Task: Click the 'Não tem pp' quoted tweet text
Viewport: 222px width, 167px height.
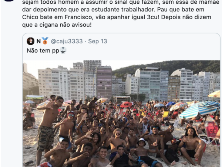Action: coord(43,51)
